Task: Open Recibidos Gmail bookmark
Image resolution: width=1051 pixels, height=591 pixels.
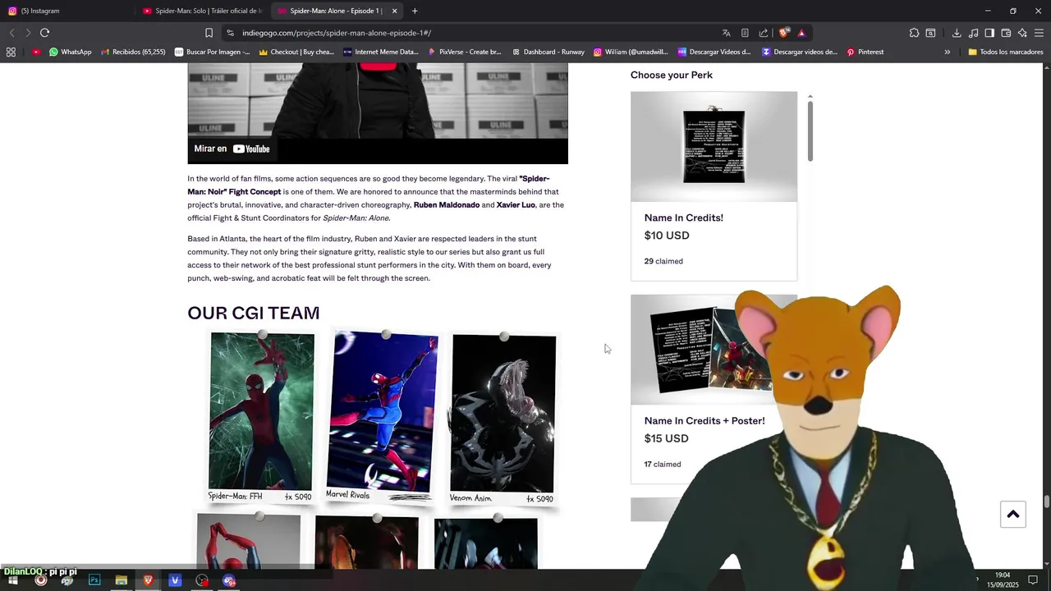Action: [x=133, y=52]
